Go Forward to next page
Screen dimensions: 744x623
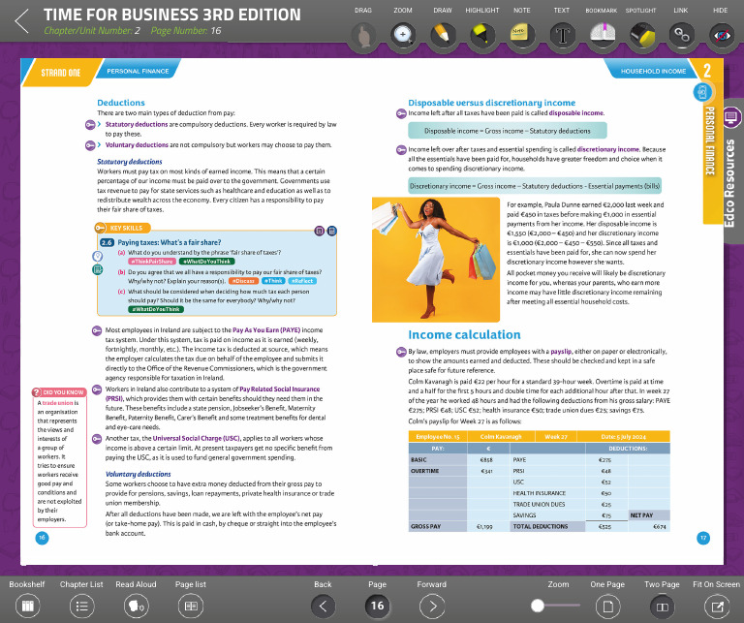432,606
